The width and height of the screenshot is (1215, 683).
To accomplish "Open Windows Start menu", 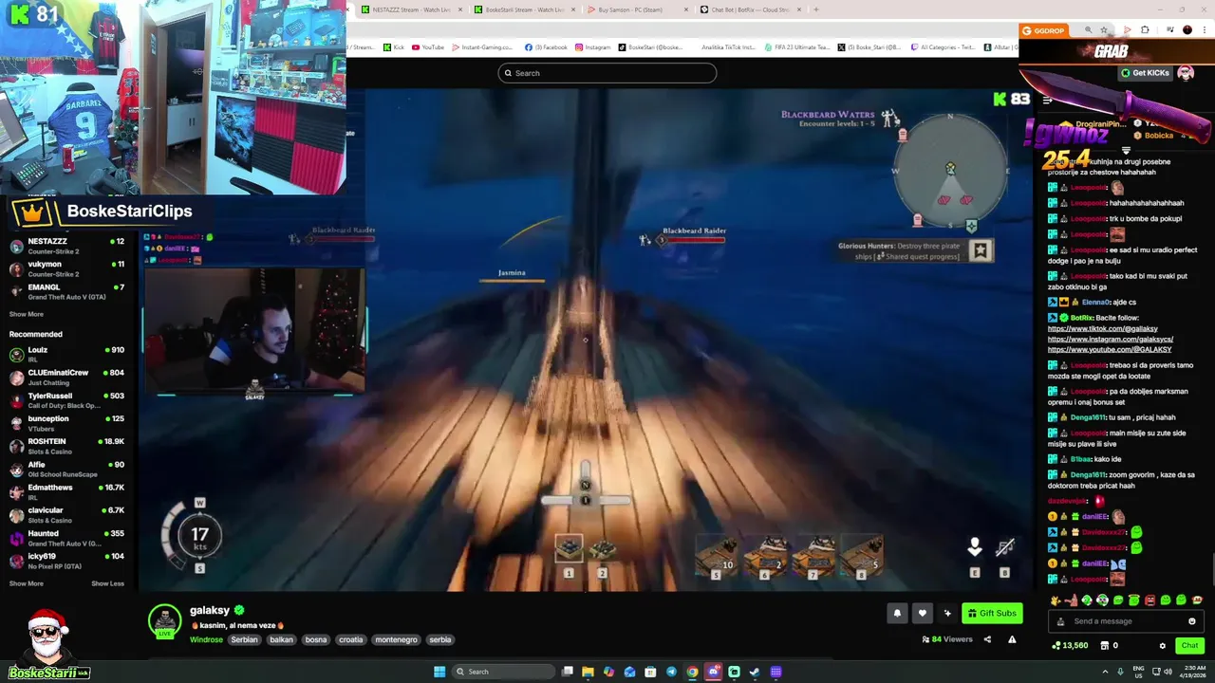I will 439,672.
